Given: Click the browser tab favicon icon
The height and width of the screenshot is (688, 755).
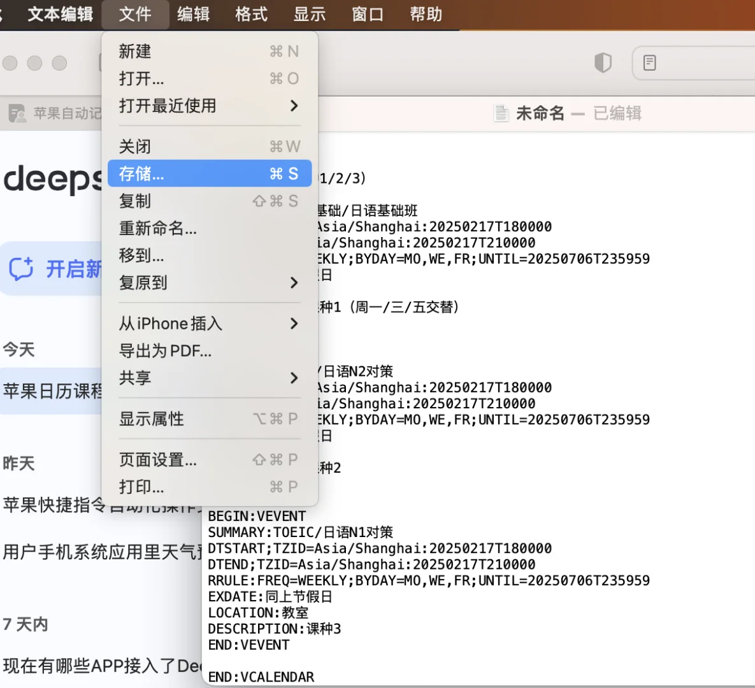Looking at the screenshot, I should point(17,113).
